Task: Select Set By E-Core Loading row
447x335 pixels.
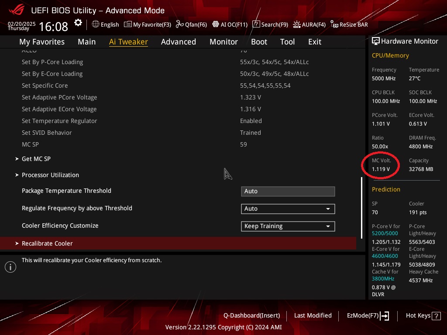Action: pos(178,74)
